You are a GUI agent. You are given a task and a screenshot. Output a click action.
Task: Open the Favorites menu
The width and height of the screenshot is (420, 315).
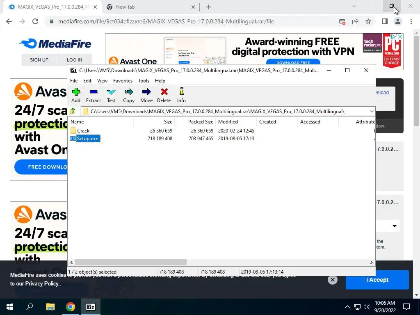click(x=123, y=81)
